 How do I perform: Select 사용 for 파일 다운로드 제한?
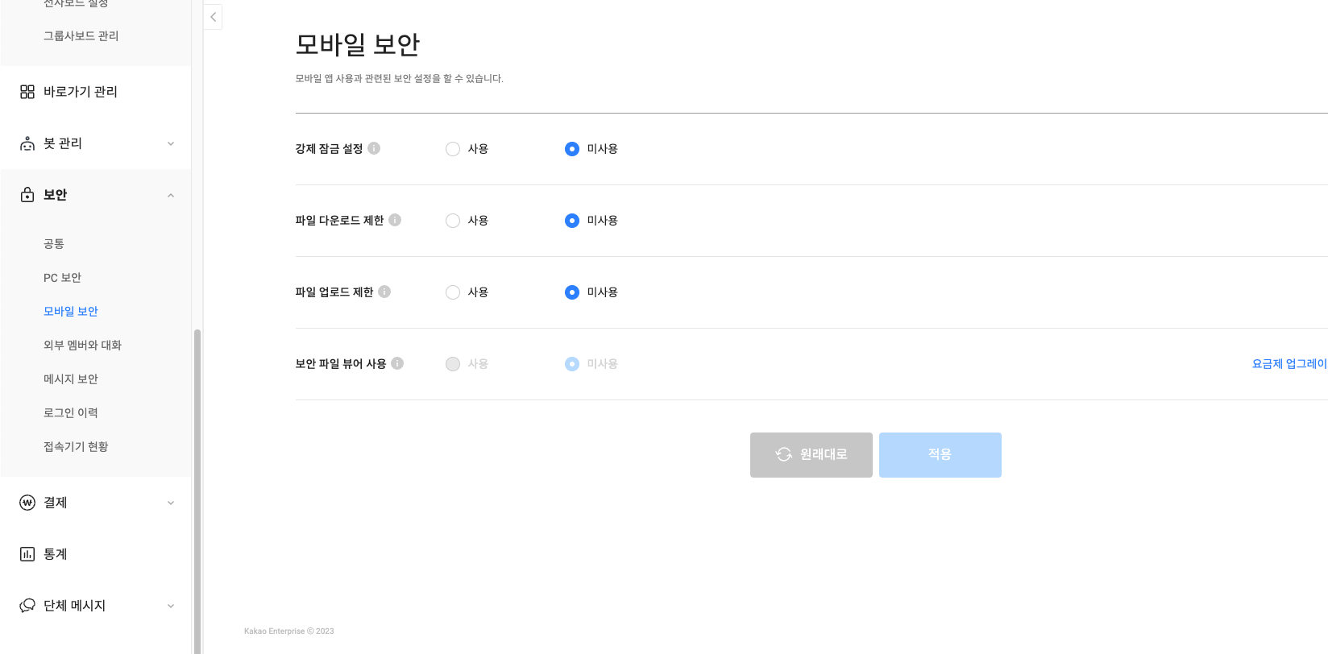click(453, 221)
